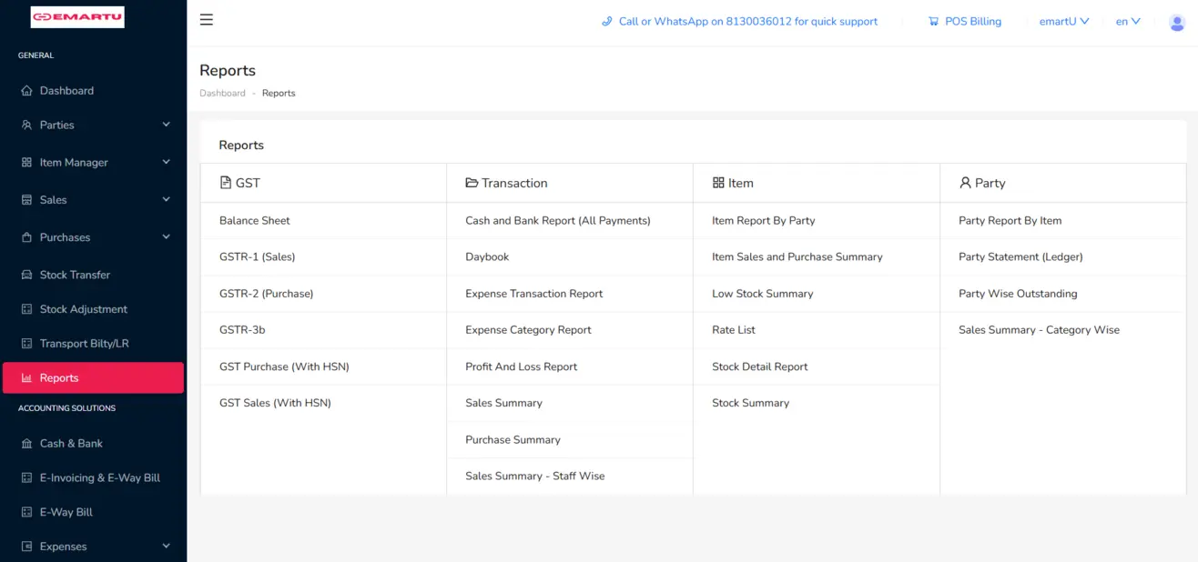Open the GSTR-1 (Sales) report
This screenshot has height=562, width=1198.
coord(257,257)
